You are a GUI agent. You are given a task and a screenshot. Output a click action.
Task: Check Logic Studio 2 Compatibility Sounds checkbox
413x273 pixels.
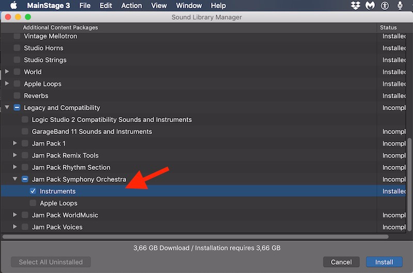click(25, 120)
